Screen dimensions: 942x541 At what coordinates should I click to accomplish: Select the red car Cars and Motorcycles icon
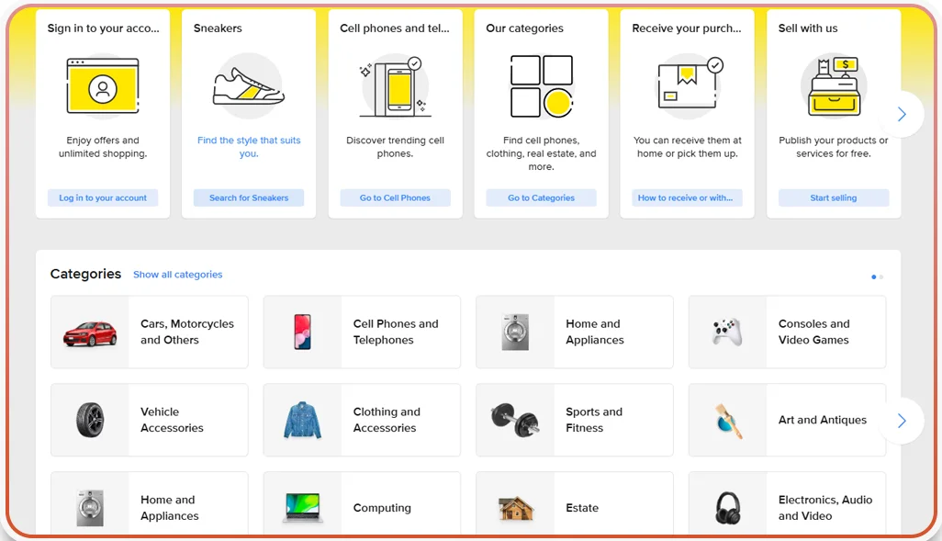[x=90, y=332]
